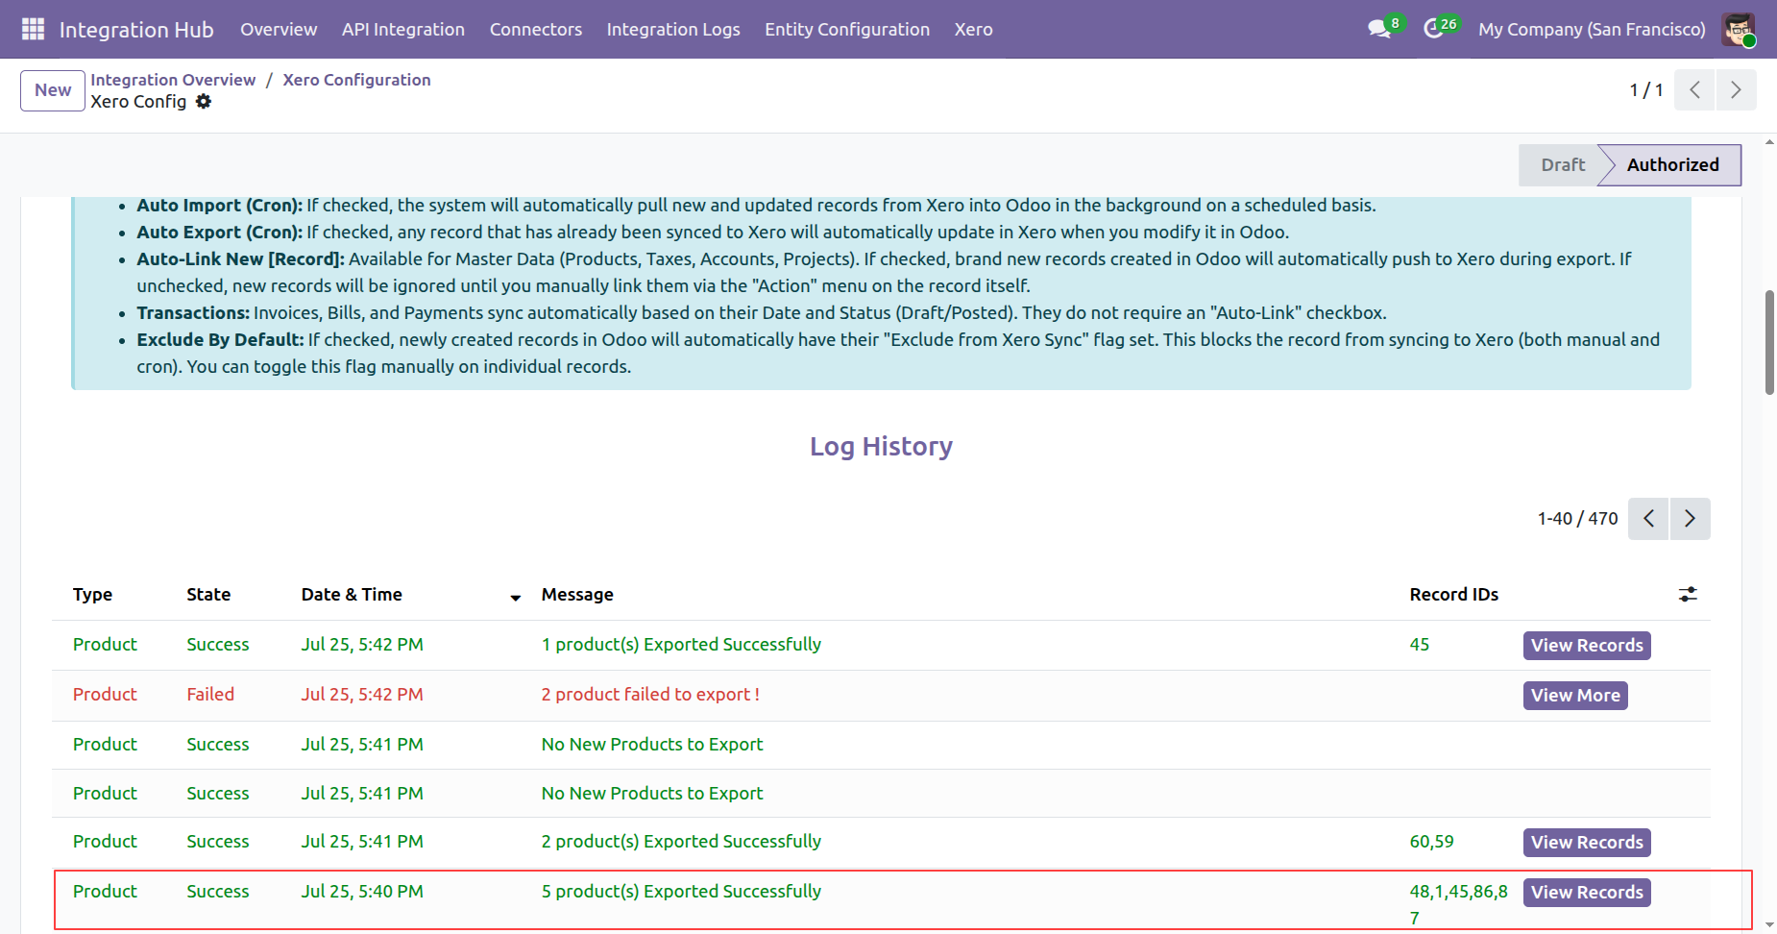Click the company name My Company (San Francisco)
Viewport: 1777px width, 934px height.
(1592, 29)
